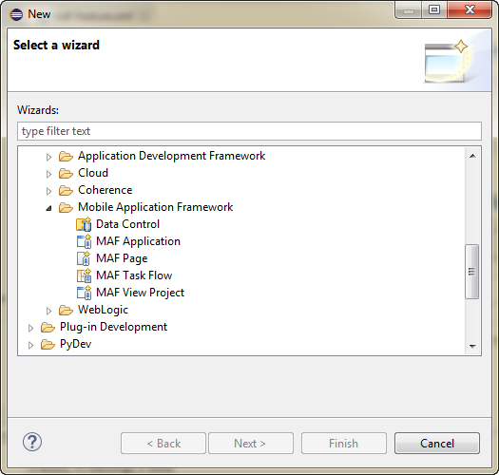Click the WebLogic folder icon
The width and height of the screenshot is (499, 475).
click(66, 311)
